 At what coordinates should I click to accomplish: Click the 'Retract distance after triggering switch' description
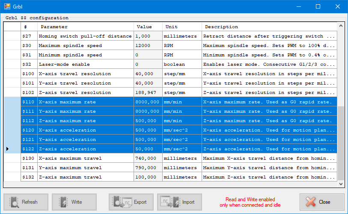click(269, 36)
